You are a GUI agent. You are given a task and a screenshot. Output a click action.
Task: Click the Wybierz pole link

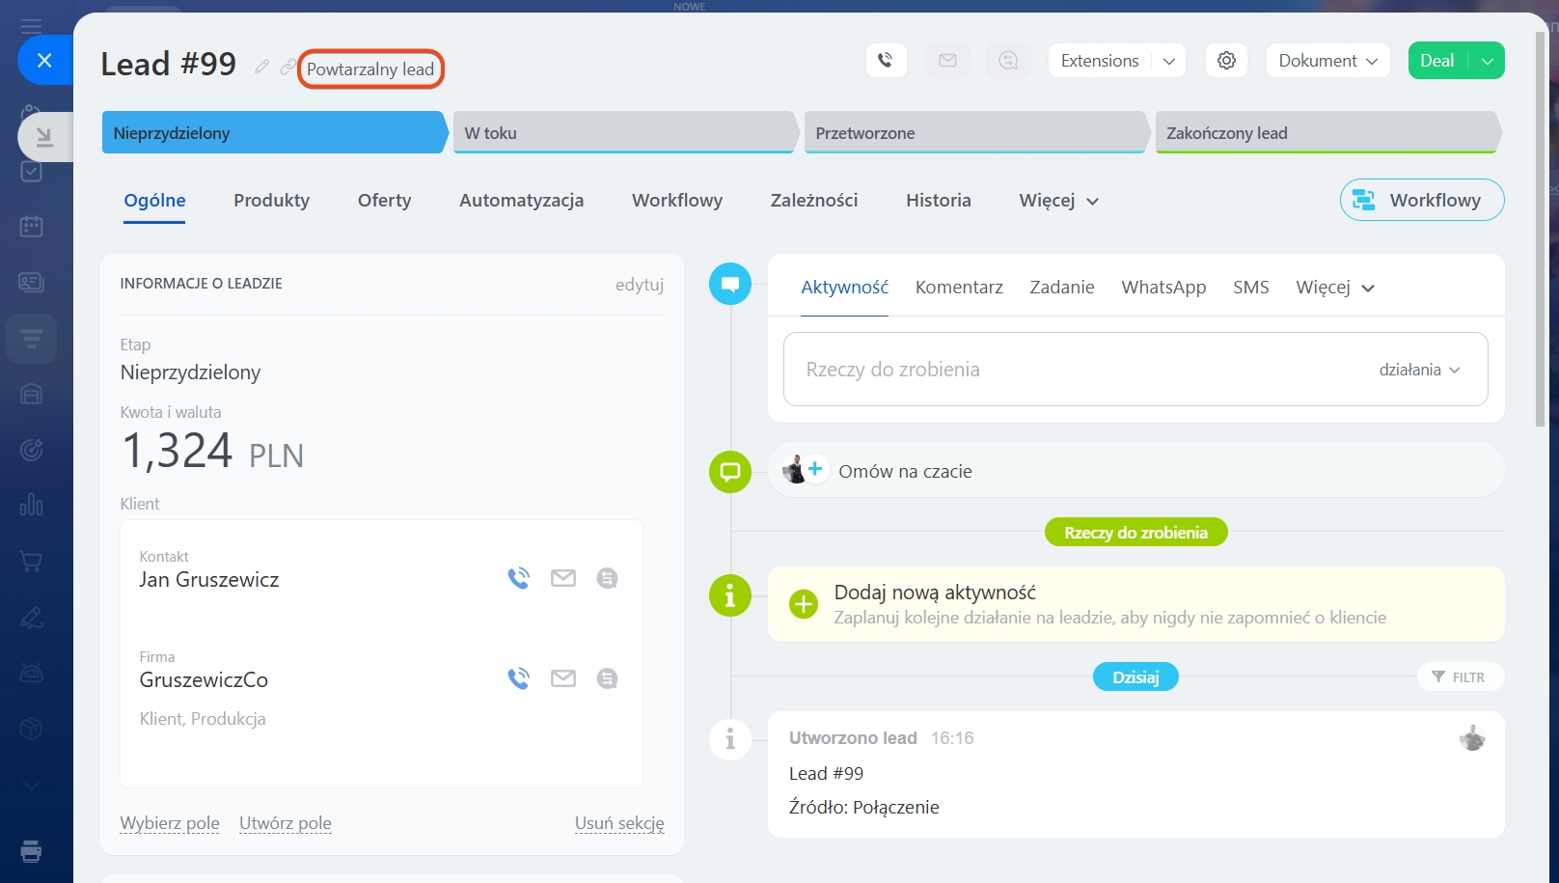(170, 823)
